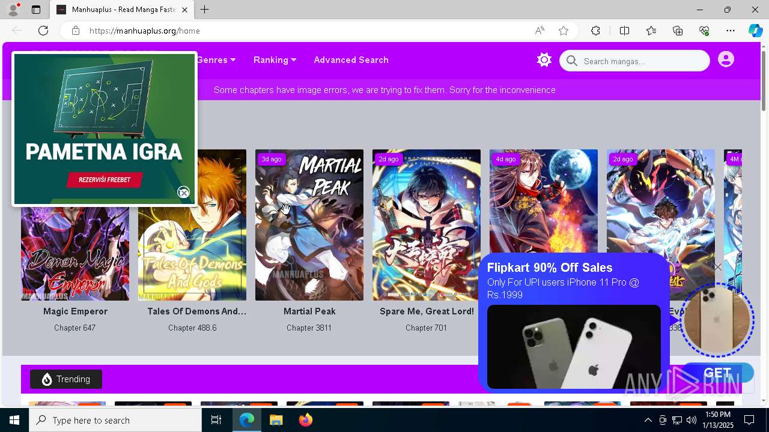Click the search magnifier icon
The height and width of the screenshot is (432, 769).
pos(572,61)
